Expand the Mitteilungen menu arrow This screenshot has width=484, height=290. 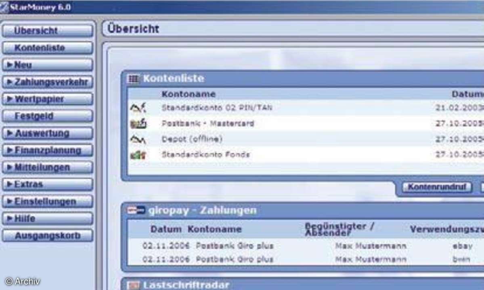pos(10,167)
